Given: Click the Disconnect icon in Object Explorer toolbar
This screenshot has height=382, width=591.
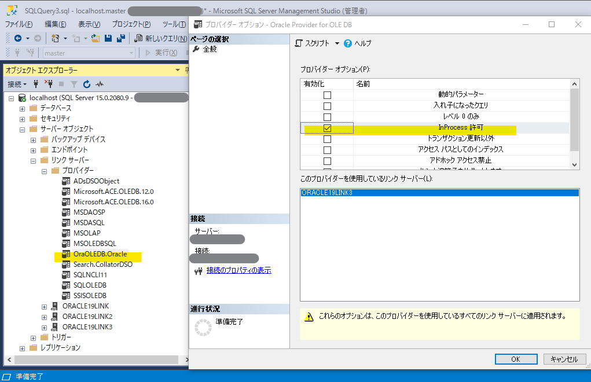Looking at the screenshot, I should coord(49,84).
